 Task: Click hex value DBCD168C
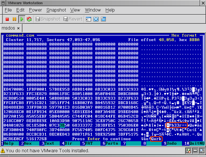pyautogui.click(x=128, y=103)
